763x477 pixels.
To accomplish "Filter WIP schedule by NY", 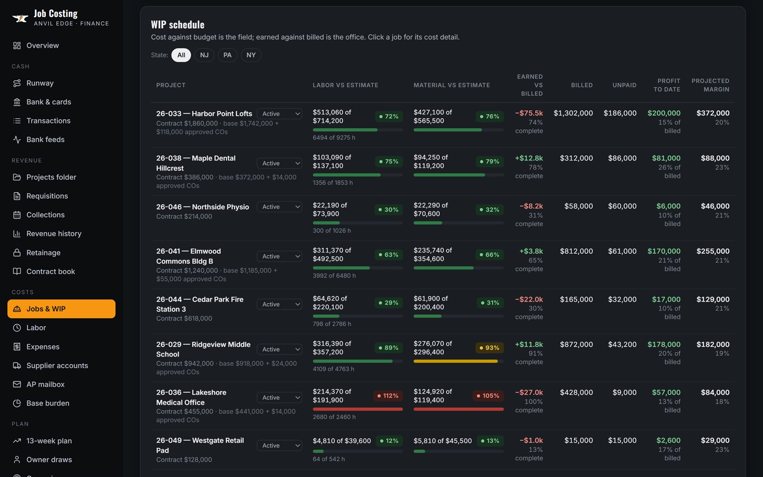I will tap(251, 55).
